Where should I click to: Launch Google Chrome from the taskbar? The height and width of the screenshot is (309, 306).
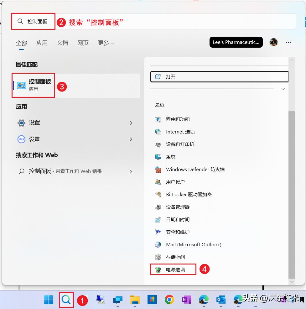[x=169, y=300]
